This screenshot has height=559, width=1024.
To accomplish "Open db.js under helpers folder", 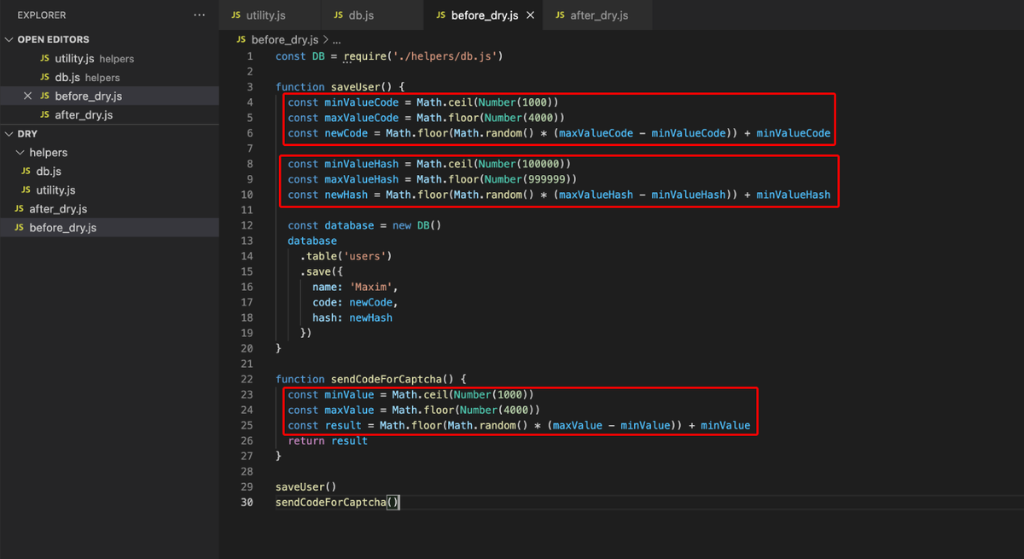I will (109, 172).
